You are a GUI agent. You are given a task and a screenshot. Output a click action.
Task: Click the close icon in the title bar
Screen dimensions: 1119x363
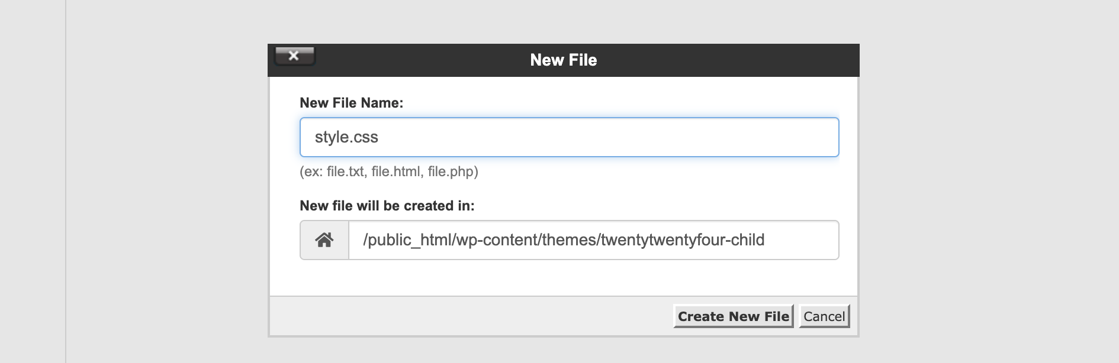click(294, 56)
